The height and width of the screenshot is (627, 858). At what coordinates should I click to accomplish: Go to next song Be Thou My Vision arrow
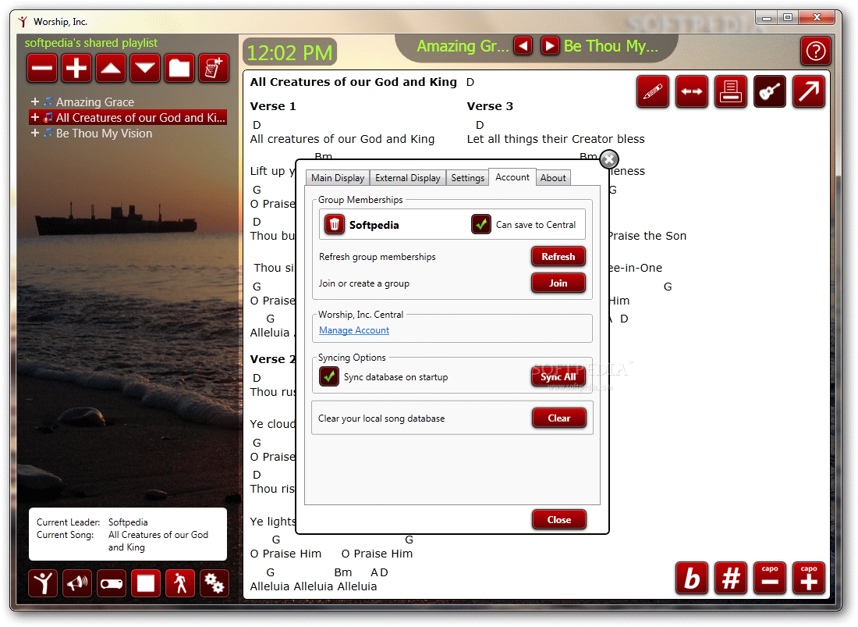(550, 45)
